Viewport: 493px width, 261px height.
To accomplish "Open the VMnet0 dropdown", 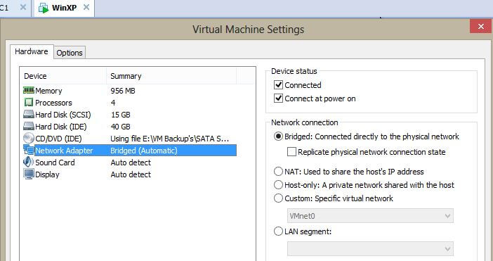I will (x=370, y=216).
